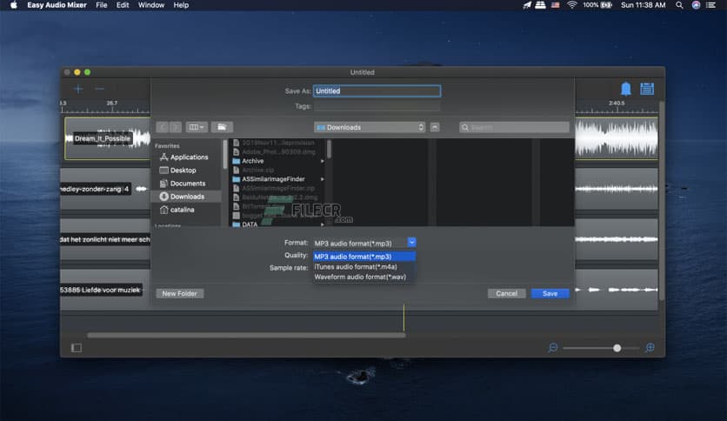Click the battery status icon
727x421 pixels.
pyautogui.click(x=606, y=5)
